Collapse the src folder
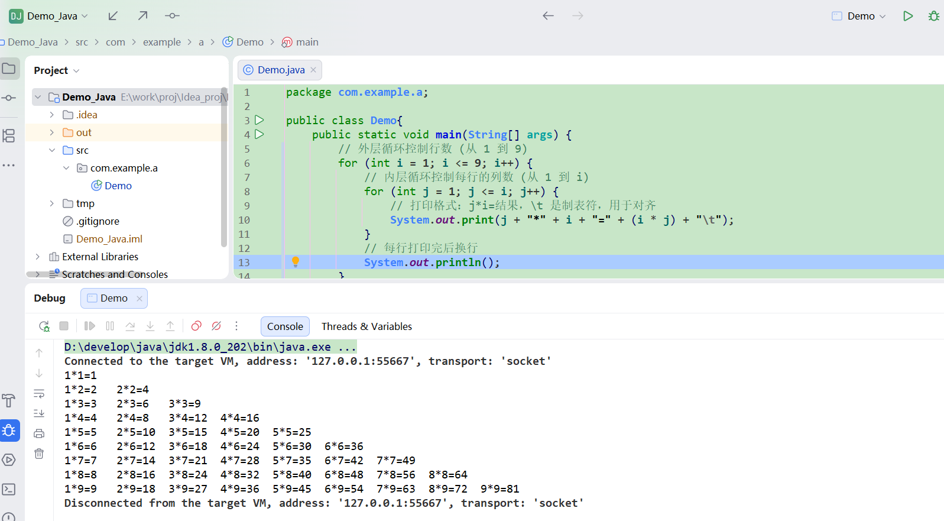Image resolution: width=944 pixels, height=521 pixels. point(52,150)
